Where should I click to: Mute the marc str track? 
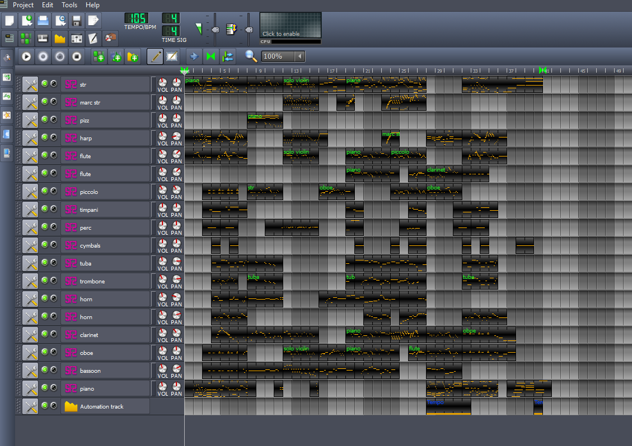[x=45, y=101]
